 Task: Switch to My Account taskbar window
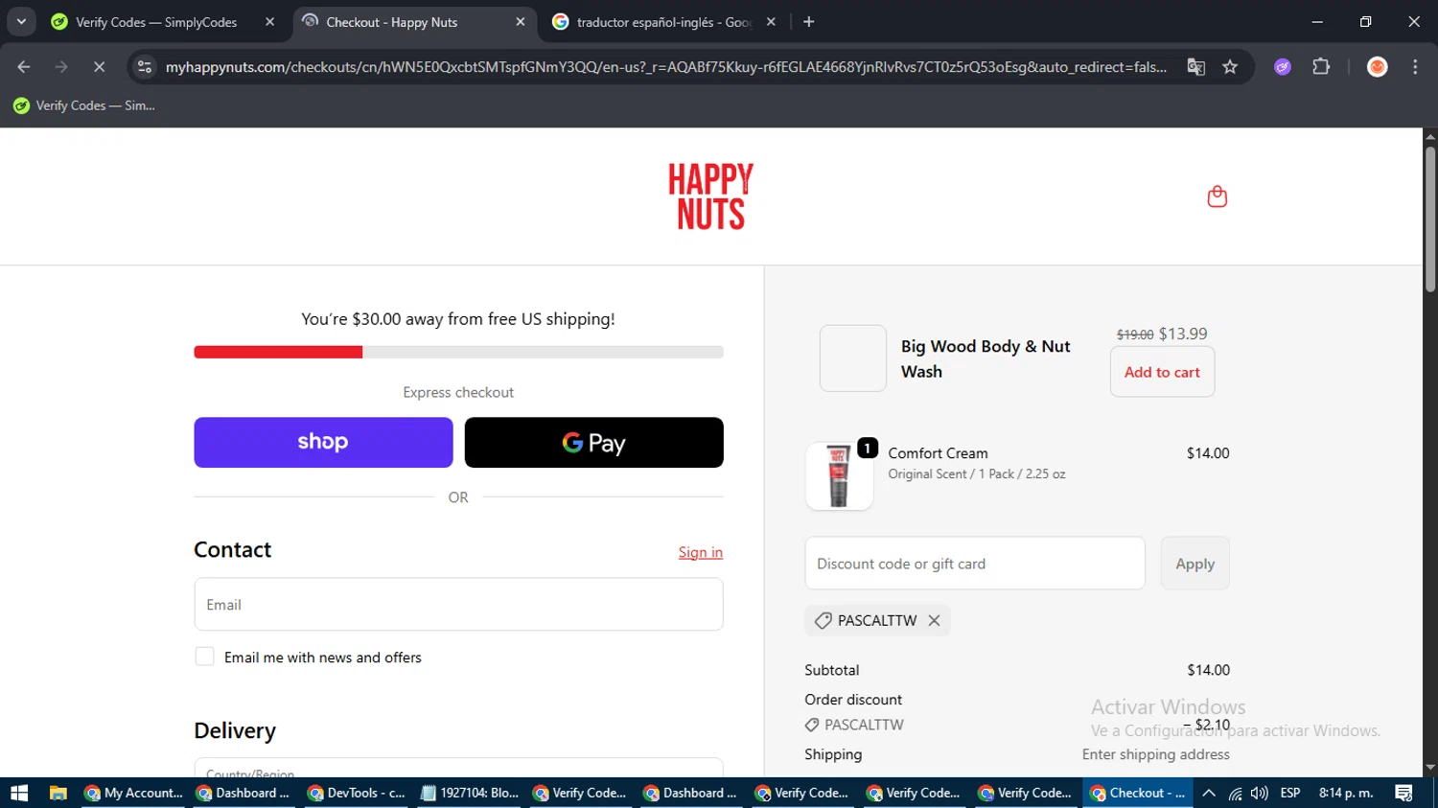[x=133, y=793]
